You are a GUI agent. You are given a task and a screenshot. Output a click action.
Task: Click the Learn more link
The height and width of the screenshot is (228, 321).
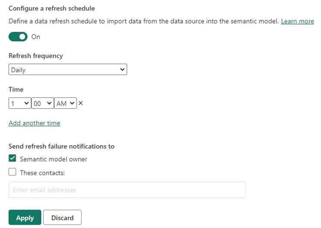297,21
